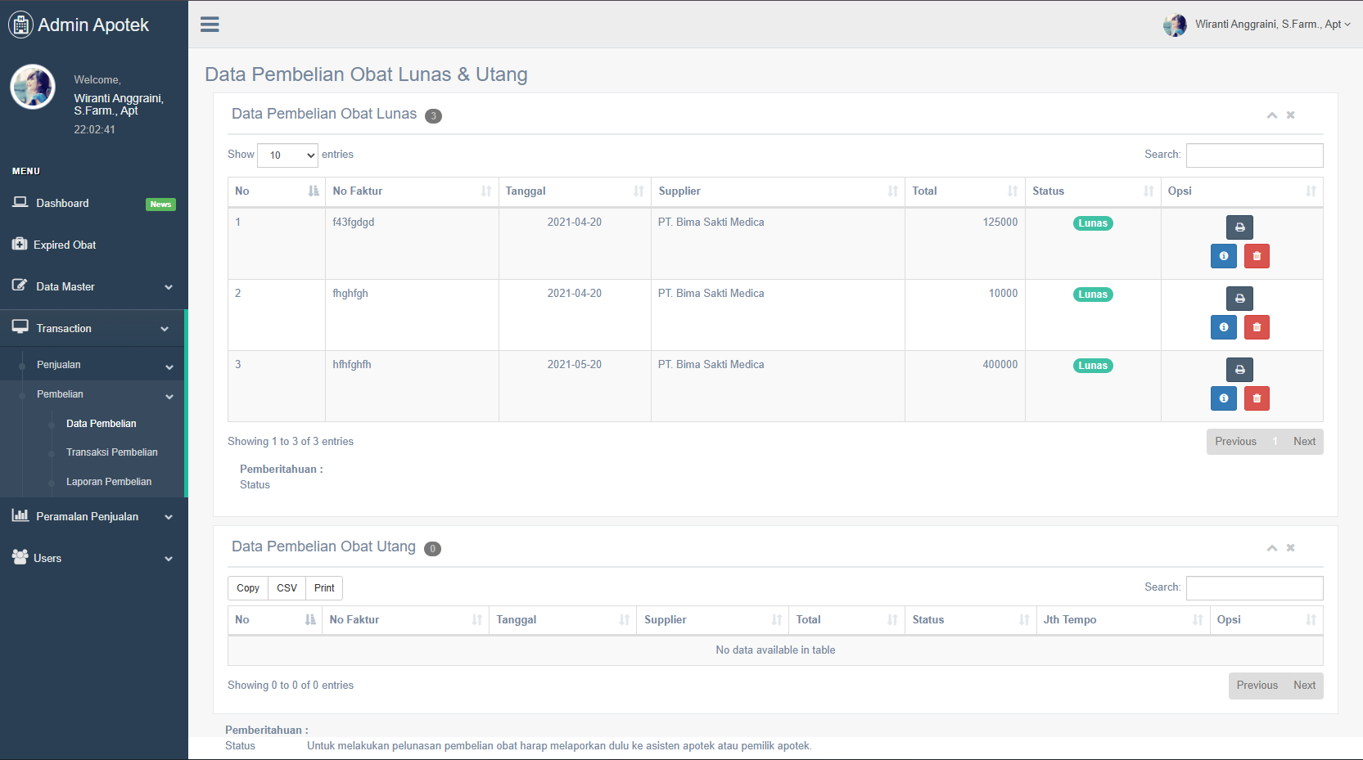Close the Data Pembelian Obat Lunas panel

point(1290,115)
